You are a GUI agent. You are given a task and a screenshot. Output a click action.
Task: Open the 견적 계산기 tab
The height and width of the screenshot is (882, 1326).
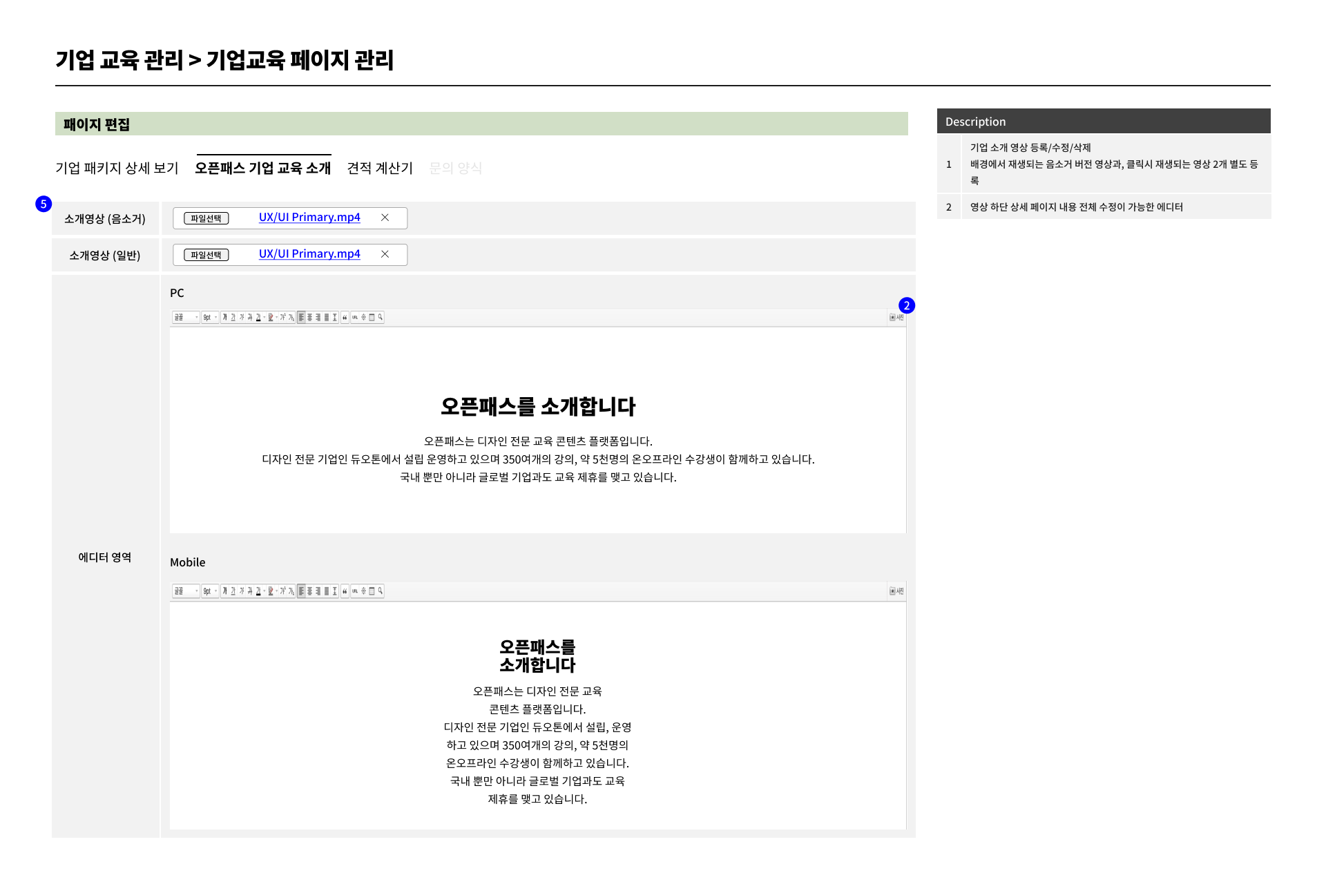380,168
